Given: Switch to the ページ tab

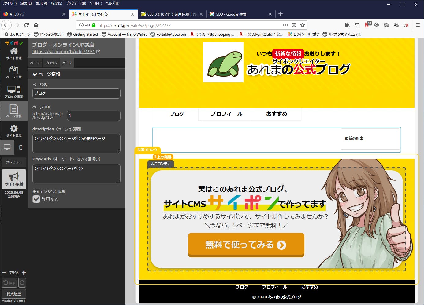Looking at the screenshot, I should [35, 63].
